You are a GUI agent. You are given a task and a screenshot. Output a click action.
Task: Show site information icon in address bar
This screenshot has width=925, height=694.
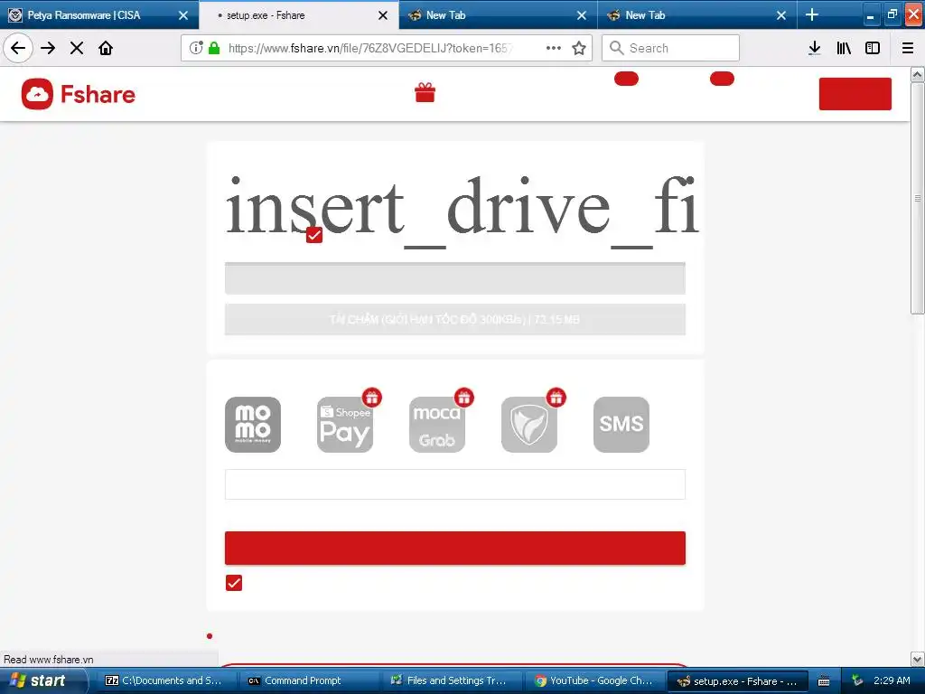pos(196,48)
